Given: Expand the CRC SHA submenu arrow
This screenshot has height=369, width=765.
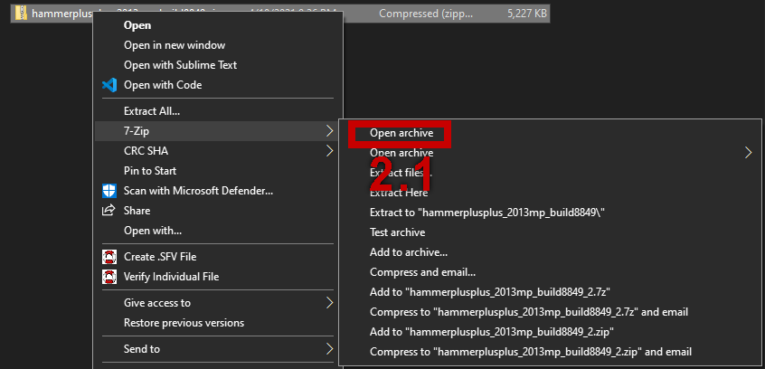Looking at the screenshot, I should (330, 151).
